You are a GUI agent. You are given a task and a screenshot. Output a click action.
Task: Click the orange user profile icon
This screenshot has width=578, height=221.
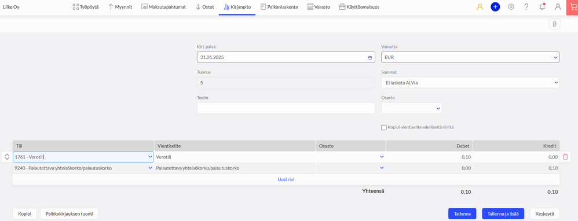[x=480, y=6]
